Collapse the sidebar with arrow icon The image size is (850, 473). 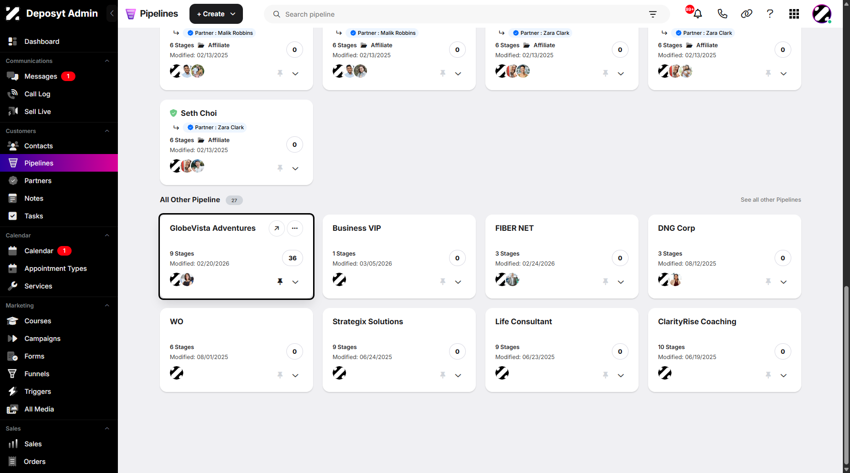click(112, 13)
